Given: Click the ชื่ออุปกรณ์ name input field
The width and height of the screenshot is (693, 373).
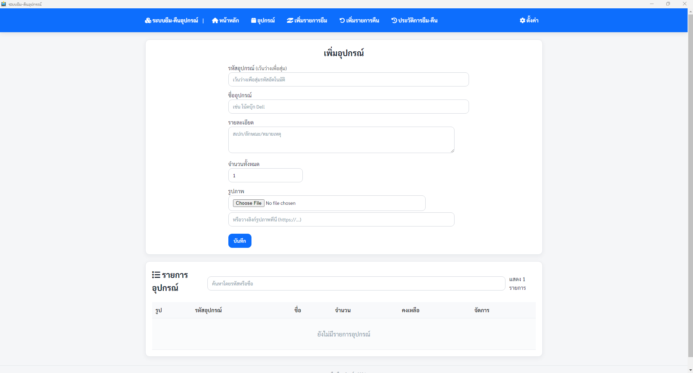Looking at the screenshot, I should point(348,107).
